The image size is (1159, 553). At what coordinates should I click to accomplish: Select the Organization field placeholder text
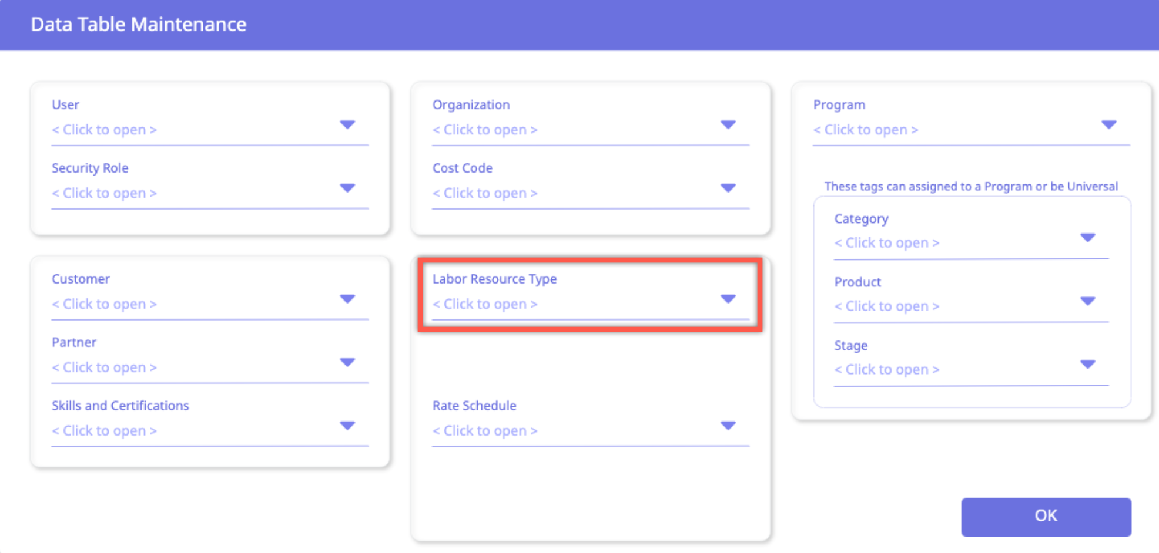[485, 130]
